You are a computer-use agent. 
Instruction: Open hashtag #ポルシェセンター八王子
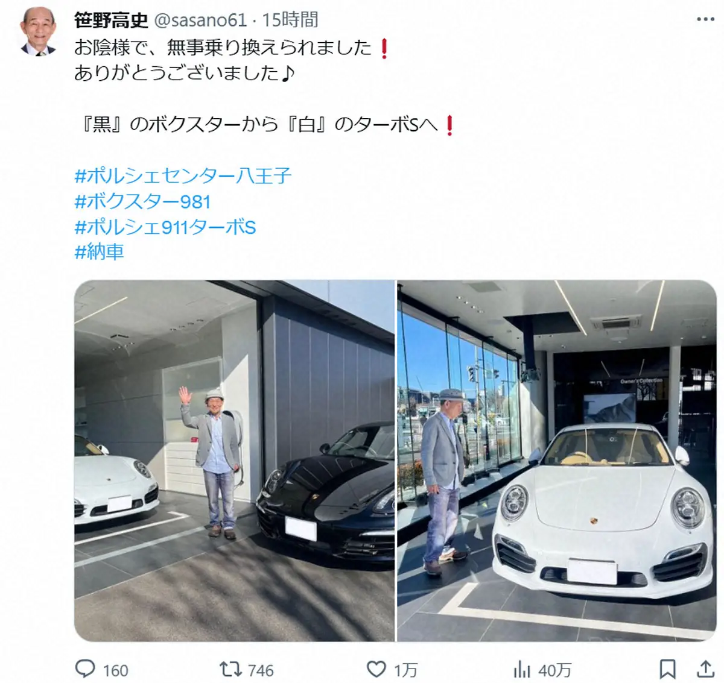click(183, 175)
